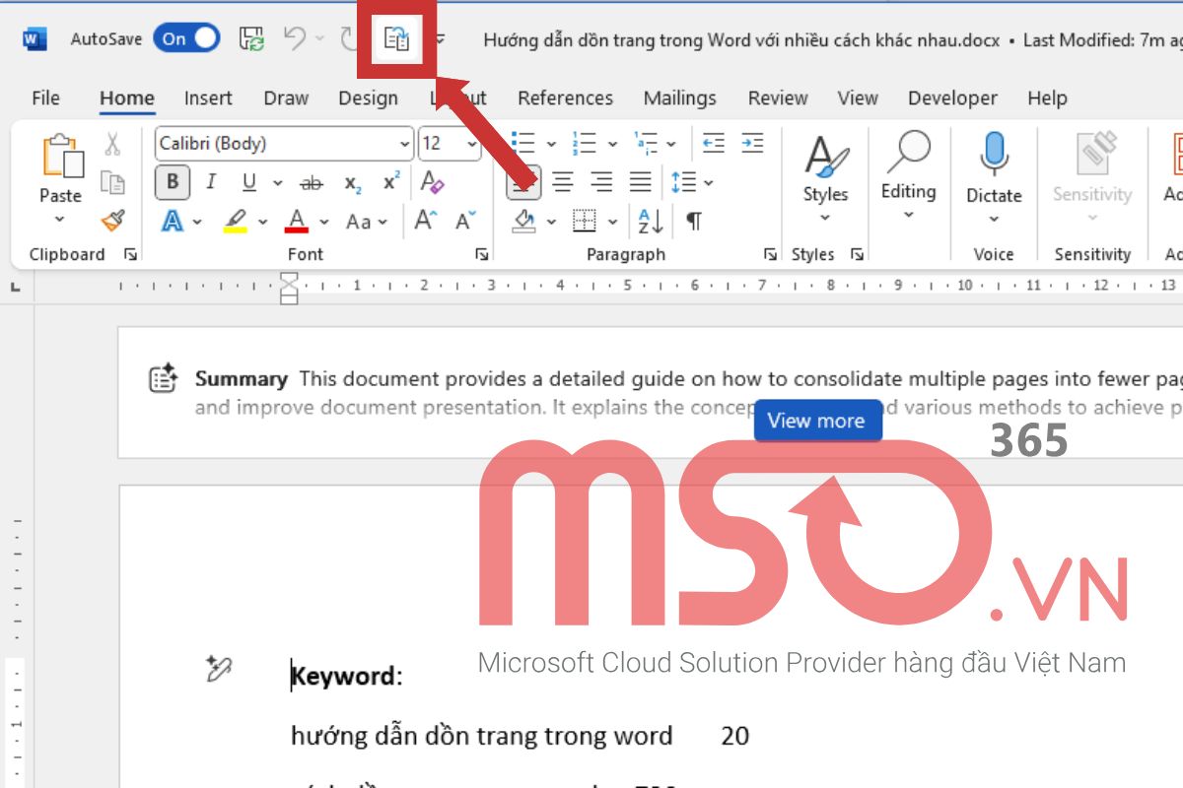Expand underline style dropdown arrow
1183x788 pixels.
[x=277, y=182]
